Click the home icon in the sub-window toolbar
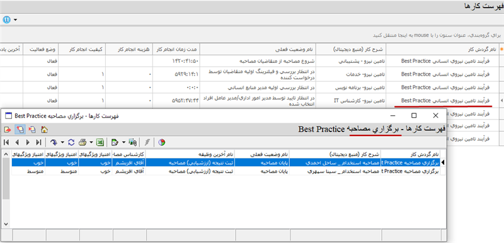Screen dimensions: 504x243 click(44, 130)
